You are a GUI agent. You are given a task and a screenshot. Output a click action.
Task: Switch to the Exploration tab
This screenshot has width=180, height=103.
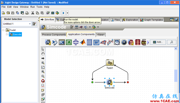pyautogui.click(x=130, y=20)
